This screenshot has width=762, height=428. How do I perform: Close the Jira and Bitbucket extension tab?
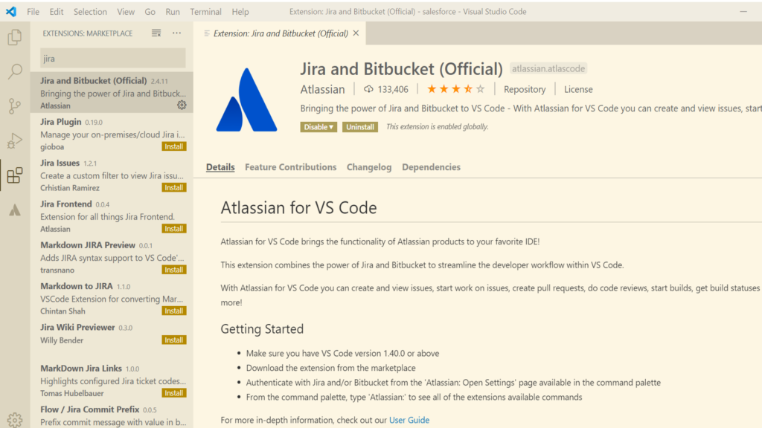tap(356, 33)
